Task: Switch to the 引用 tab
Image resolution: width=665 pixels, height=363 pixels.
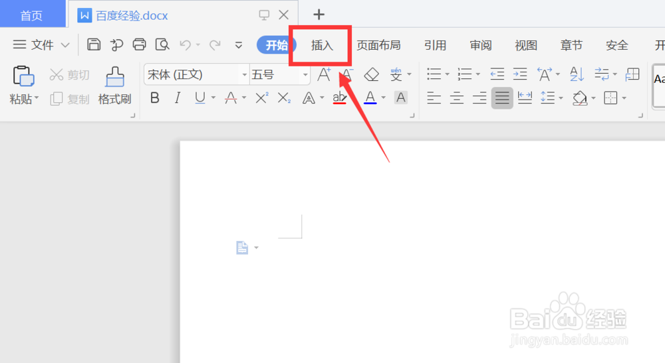Action: click(x=435, y=45)
